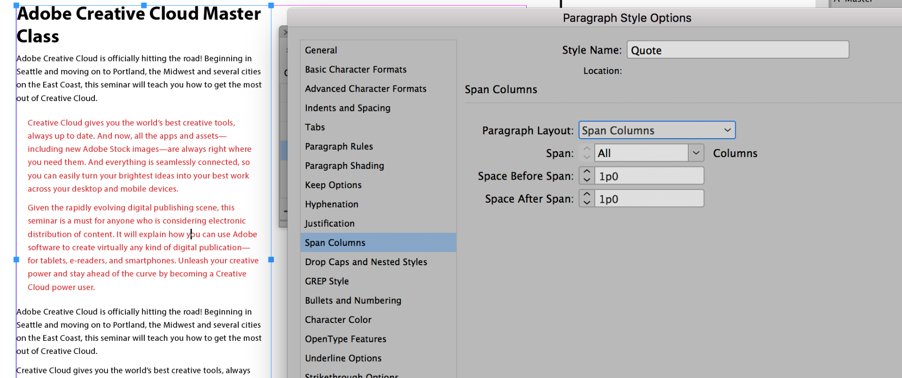Click the Space Before Span stepper
Screen dimensions: 902x378
point(587,176)
